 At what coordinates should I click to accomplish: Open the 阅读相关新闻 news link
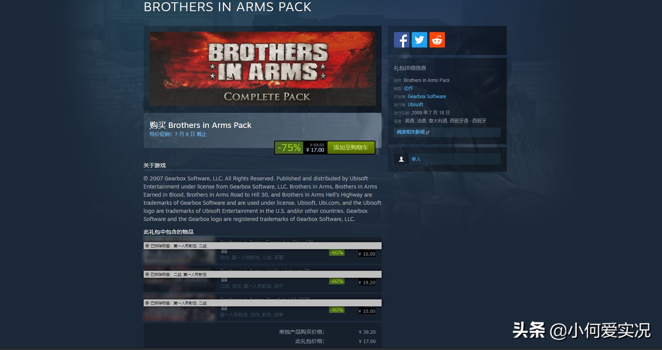click(411, 132)
